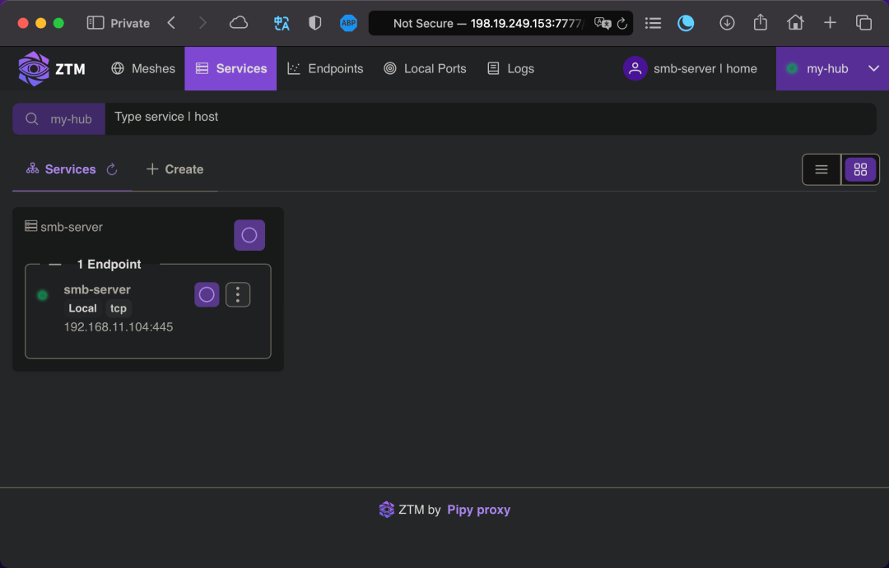
Task: Switch to list view layout
Action: coord(821,169)
